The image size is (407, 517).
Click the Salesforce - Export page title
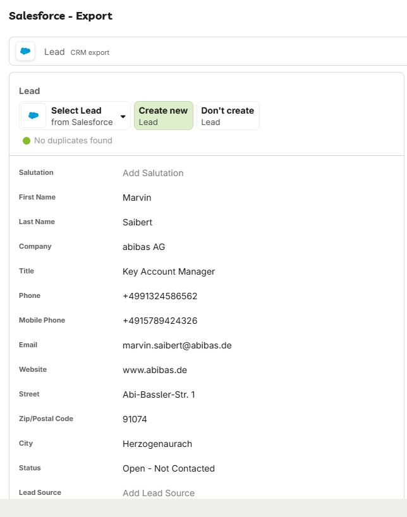pyautogui.click(x=61, y=16)
